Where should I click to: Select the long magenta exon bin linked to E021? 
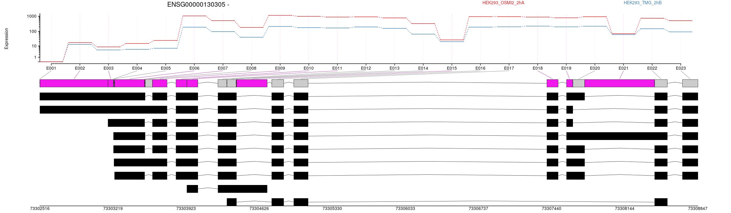point(620,83)
